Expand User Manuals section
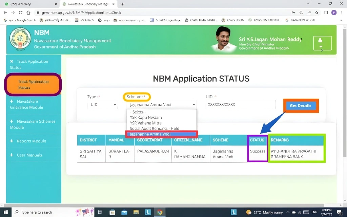The width and height of the screenshot is (347, 217). [33, 155]
